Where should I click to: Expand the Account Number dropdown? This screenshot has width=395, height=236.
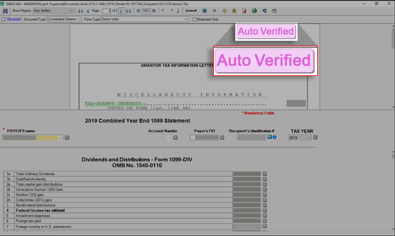click(169, 138)
